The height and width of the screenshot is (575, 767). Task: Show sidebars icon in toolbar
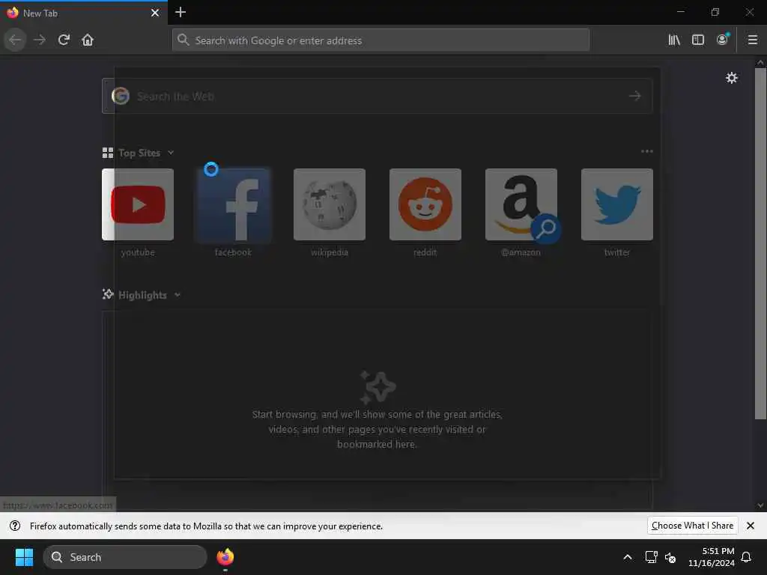coord(698,40)
